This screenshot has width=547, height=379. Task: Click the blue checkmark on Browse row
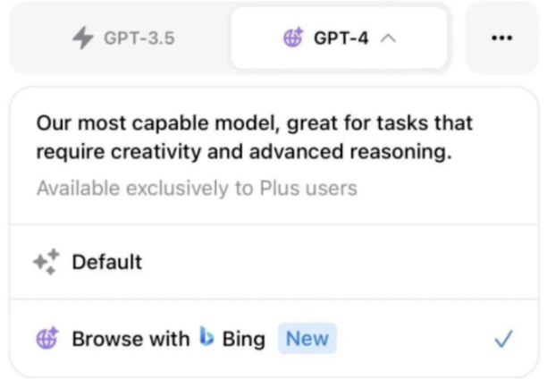504,339
